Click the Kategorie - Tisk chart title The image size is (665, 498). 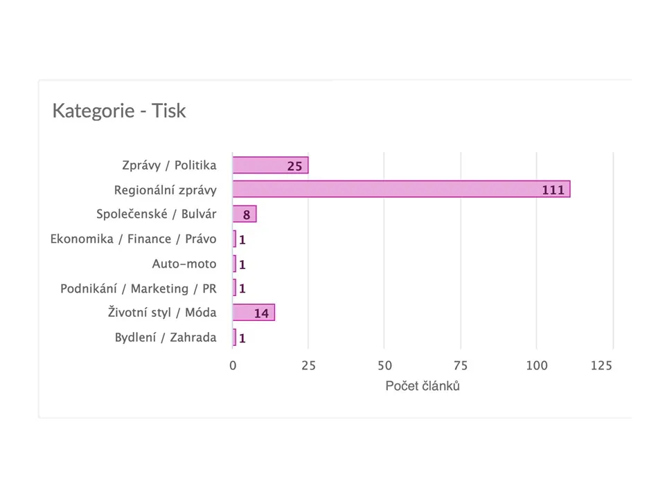(x=119, y=111)
